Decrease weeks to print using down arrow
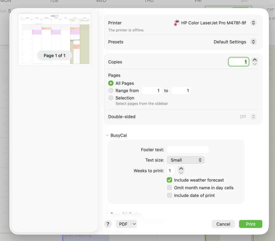 [x=181, y=173]
